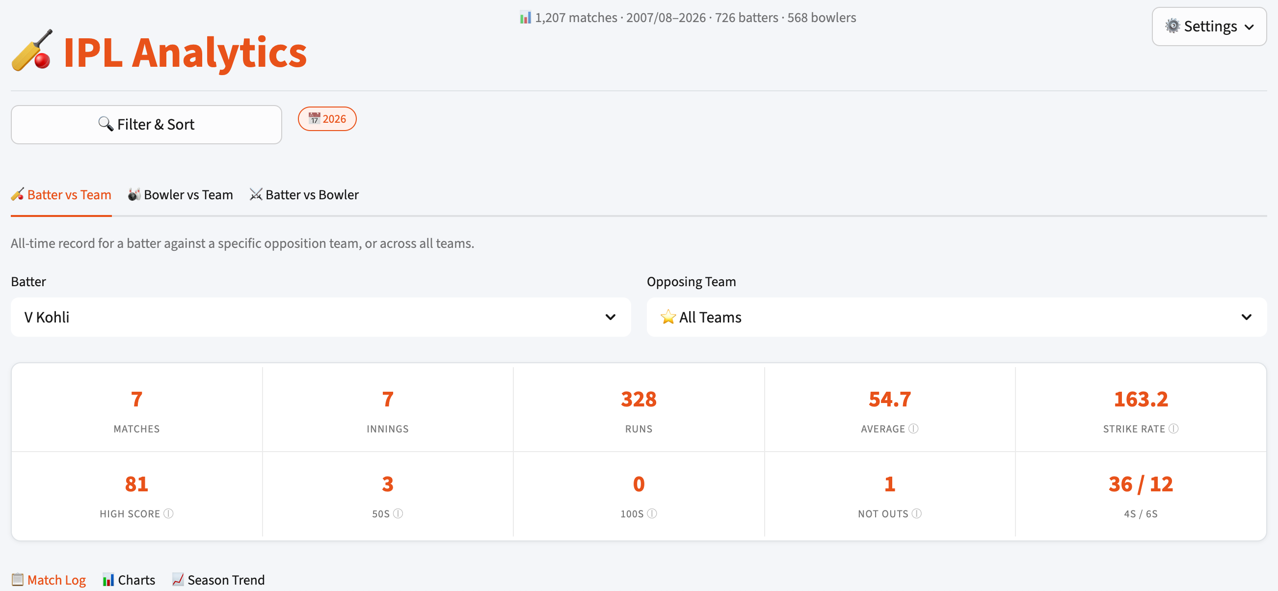Click the bar chart icon in Charts tab
1278x591 pixels.
(x=107, y=580)
